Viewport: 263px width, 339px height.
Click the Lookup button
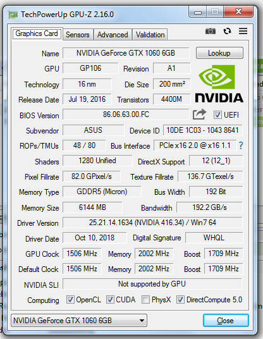pyautogui.click(x=219, y=53)
